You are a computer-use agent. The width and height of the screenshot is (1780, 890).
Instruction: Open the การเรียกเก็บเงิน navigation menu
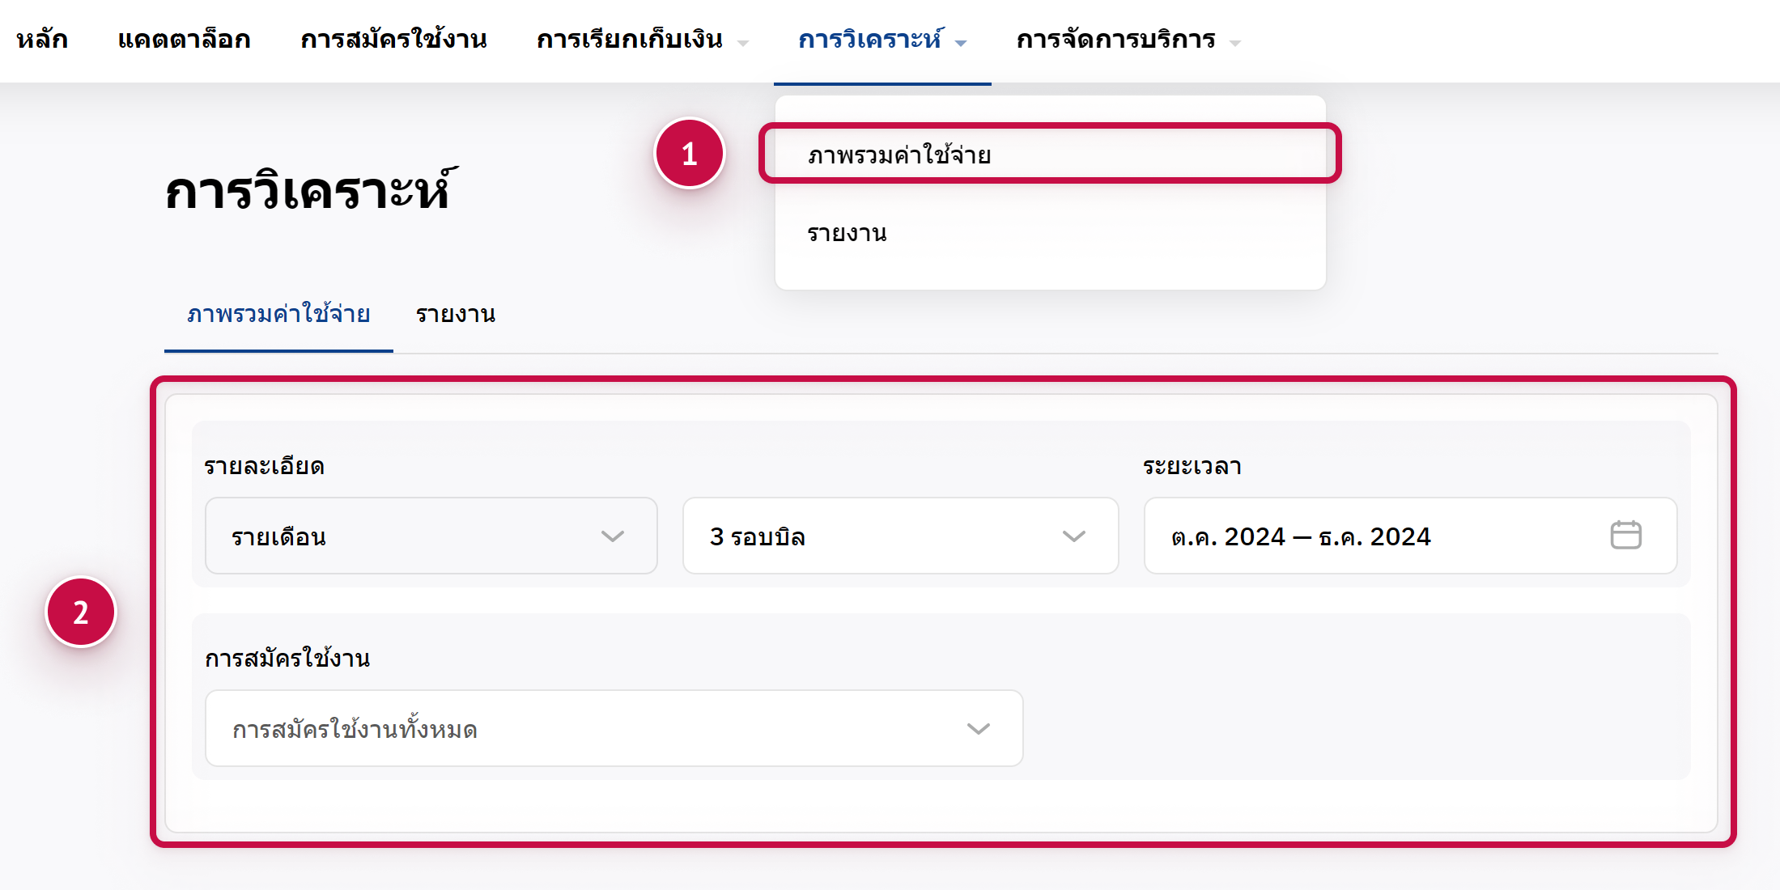(x=629, y=39)
